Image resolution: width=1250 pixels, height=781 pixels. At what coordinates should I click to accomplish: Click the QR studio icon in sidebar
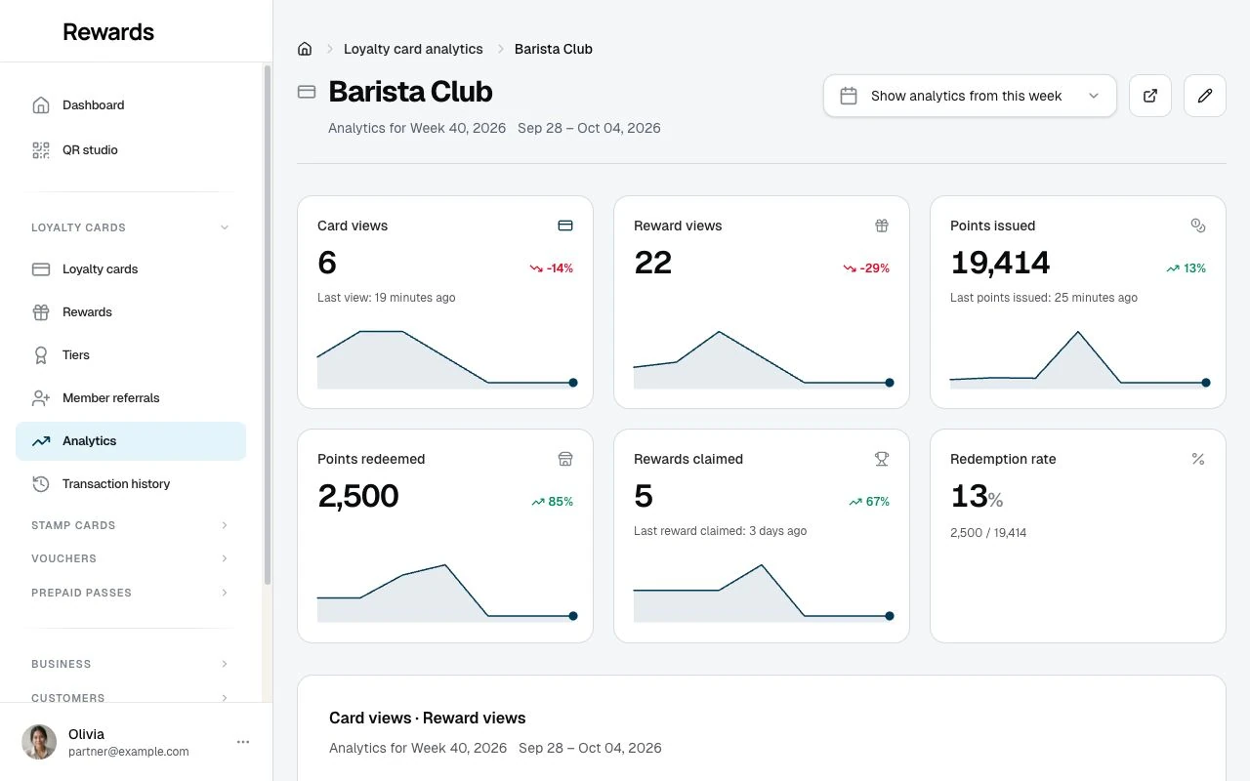tap(41, 149)
